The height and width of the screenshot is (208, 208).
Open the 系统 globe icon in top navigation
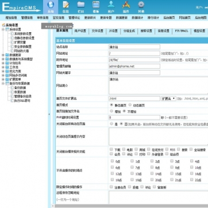click(x=51, y=5)
